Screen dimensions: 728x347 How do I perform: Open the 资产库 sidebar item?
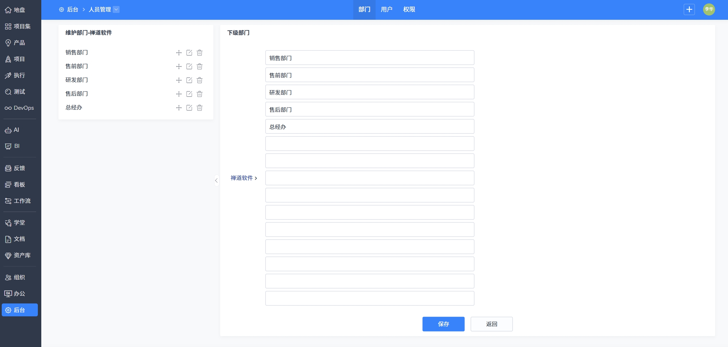19,255
